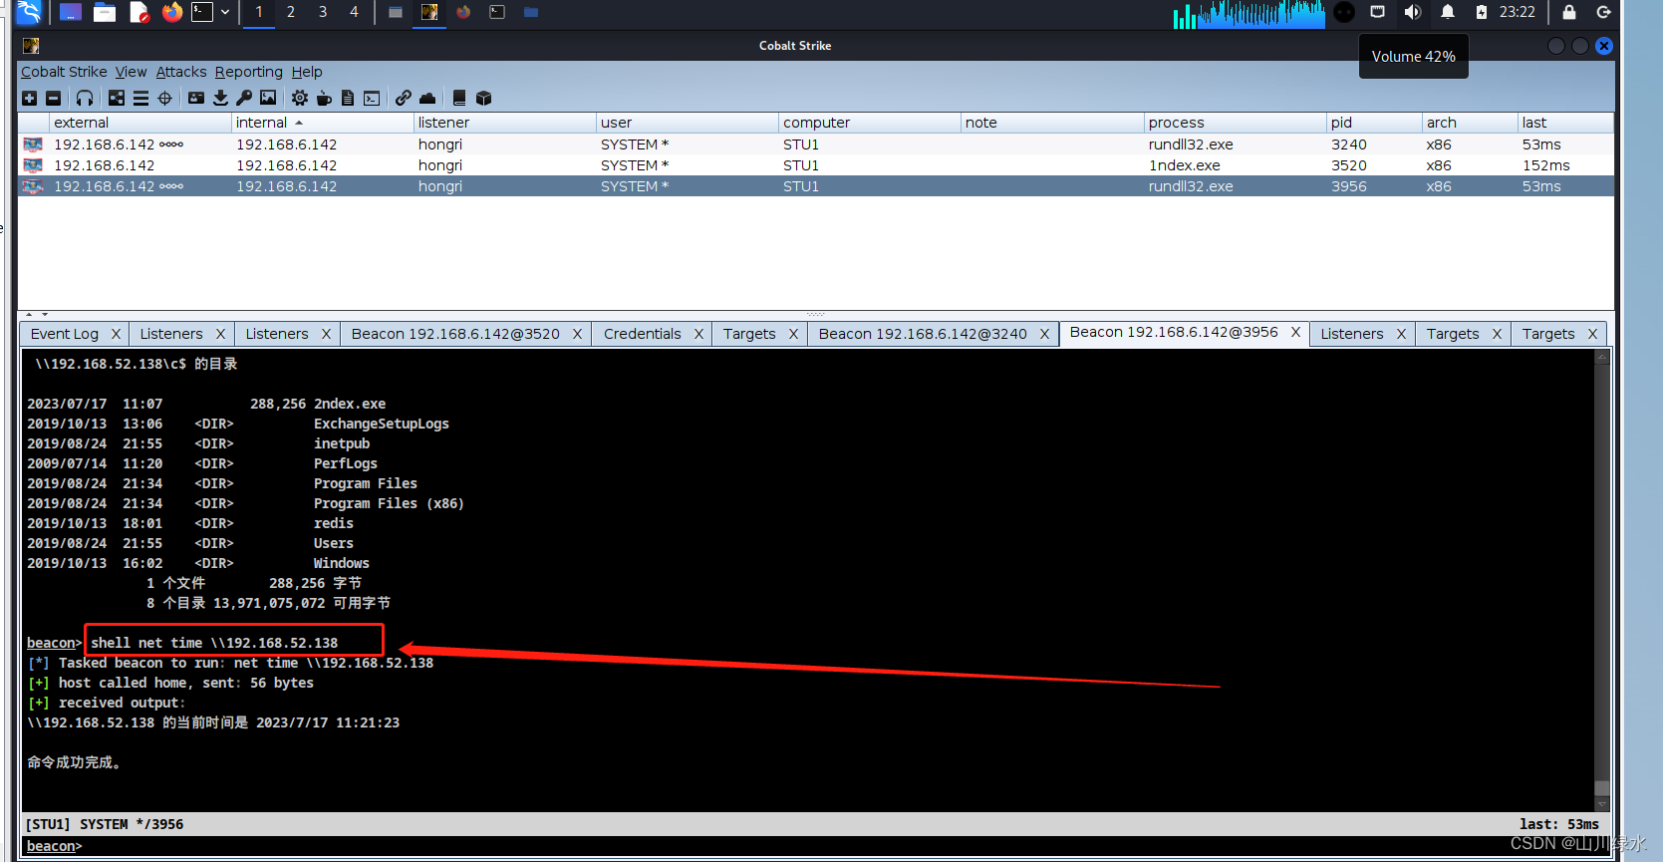
Task: Open Screenshots via the picture icon
Action: pyautogui.click(x=268, y=98)
